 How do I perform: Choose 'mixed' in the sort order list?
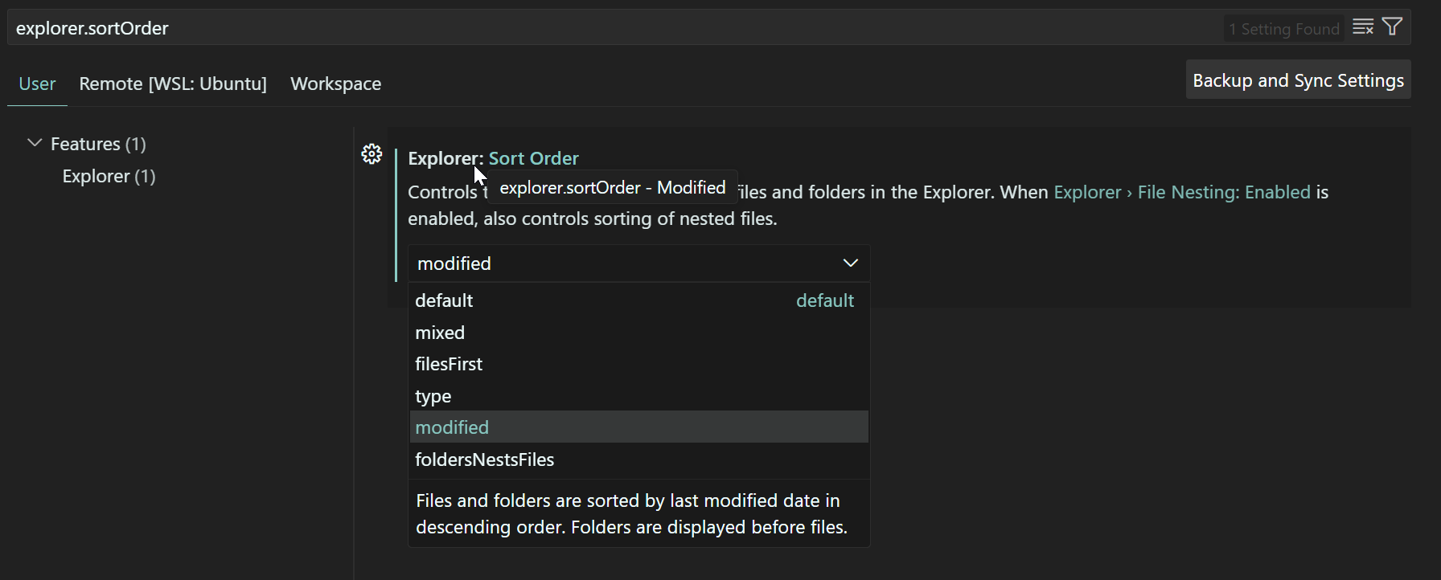440,333
